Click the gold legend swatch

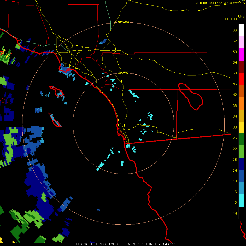coord(241,116)
